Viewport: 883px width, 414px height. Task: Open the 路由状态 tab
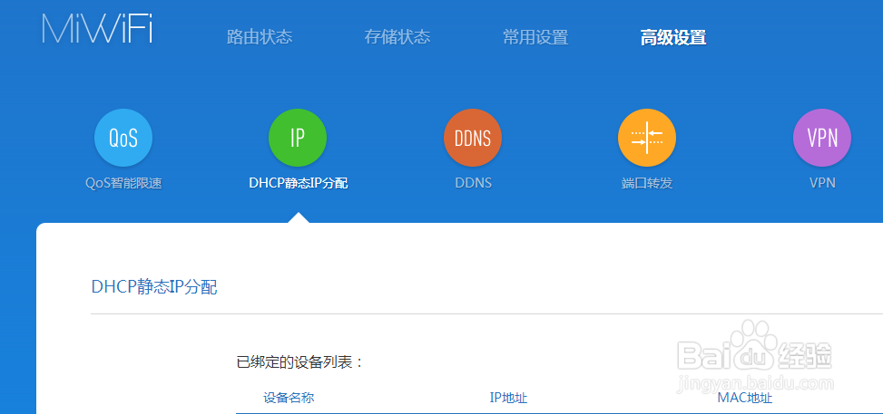[260, 38]
